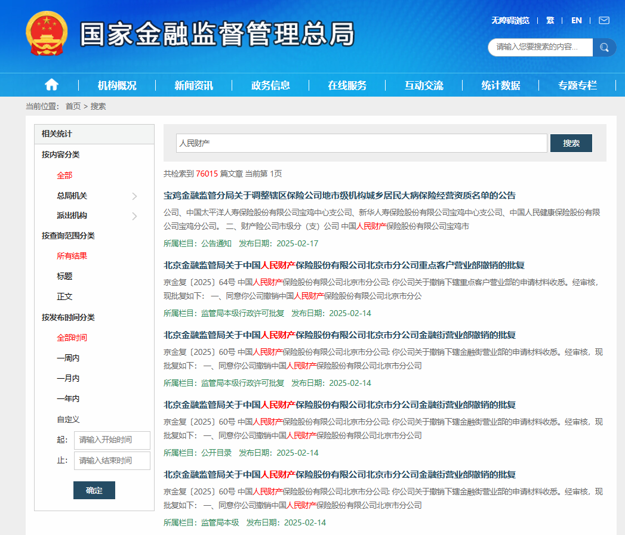Click the end time 请输入结束时间 field

(112, 460)
